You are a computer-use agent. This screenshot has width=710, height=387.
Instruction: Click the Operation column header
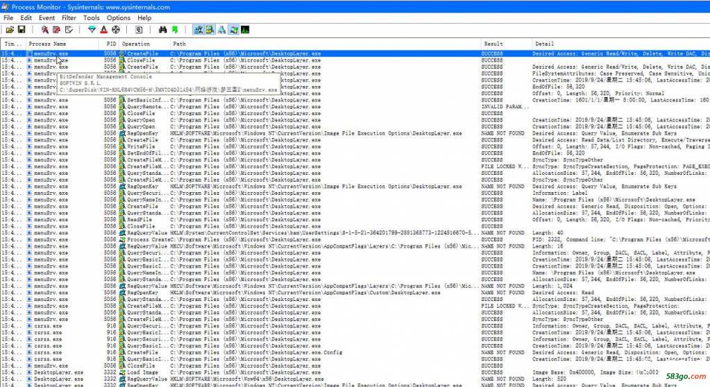144,44
